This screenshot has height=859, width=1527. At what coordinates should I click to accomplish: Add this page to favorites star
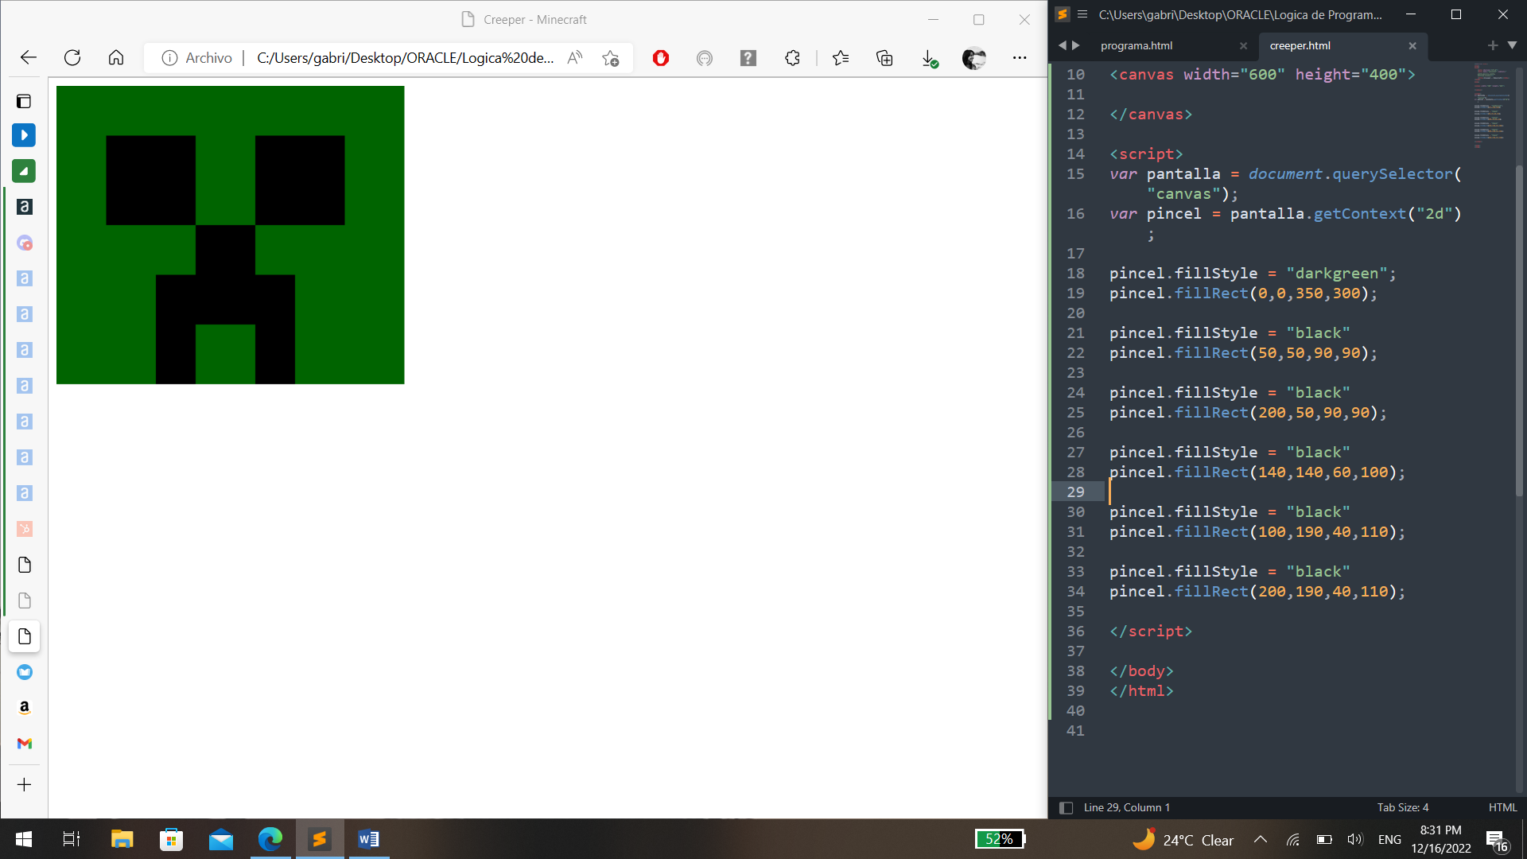coord(611,58)
